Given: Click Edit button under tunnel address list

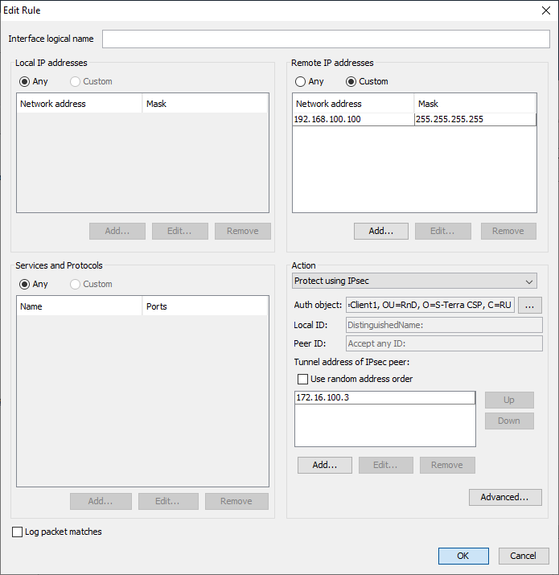Looking at the screenshot, I should coord(385,465).
